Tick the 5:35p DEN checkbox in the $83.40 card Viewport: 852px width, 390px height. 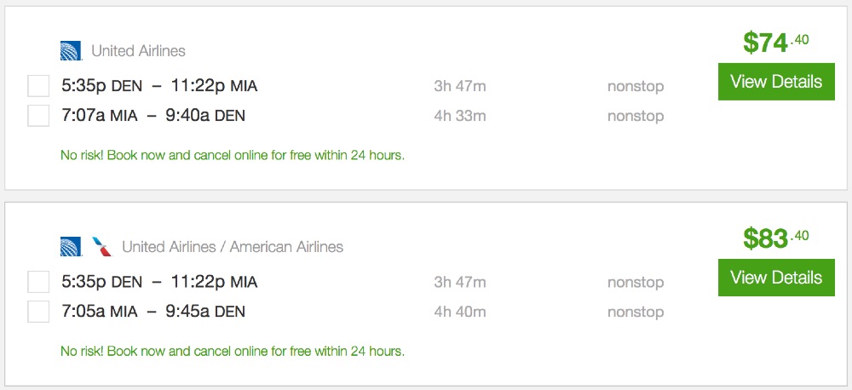38,282
